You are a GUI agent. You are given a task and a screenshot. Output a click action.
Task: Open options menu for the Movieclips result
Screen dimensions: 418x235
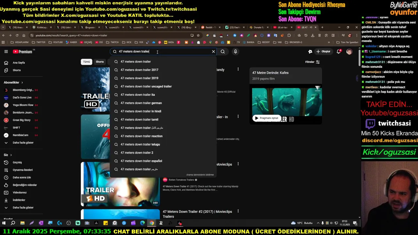pyautogui.click(x=238, y=164)
